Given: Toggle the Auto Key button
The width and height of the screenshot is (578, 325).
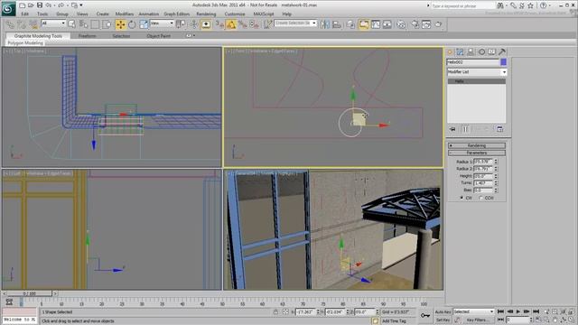Looking at the screenshot, I should [x=443, y=311].
